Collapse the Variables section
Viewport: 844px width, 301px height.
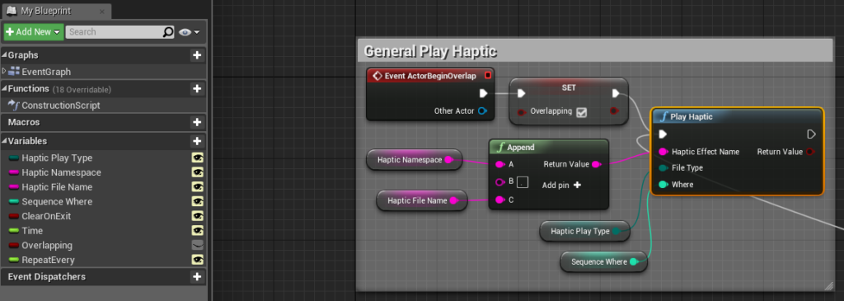[5, 141]
